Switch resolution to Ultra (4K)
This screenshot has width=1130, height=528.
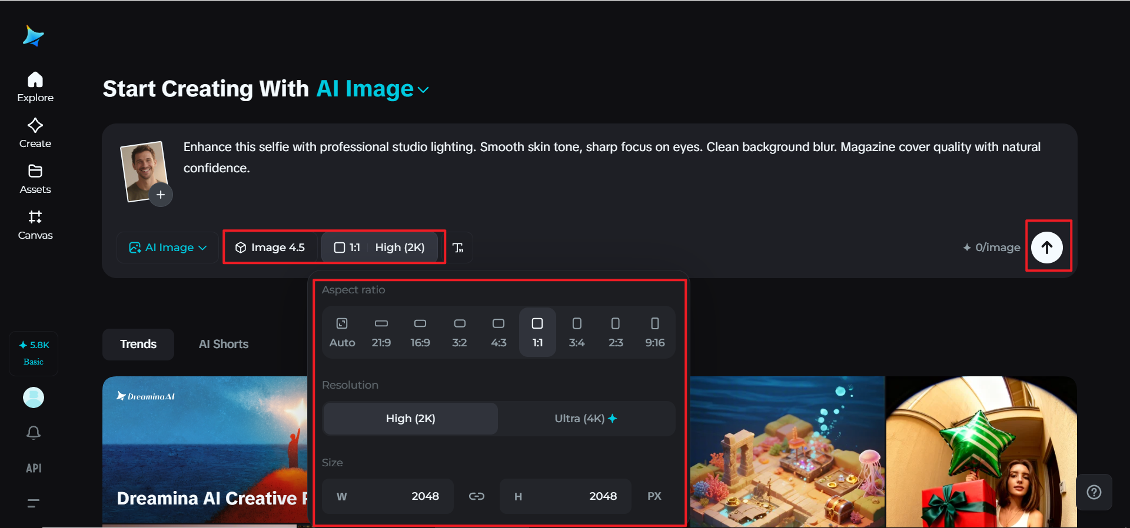click(x=586, y=419)
